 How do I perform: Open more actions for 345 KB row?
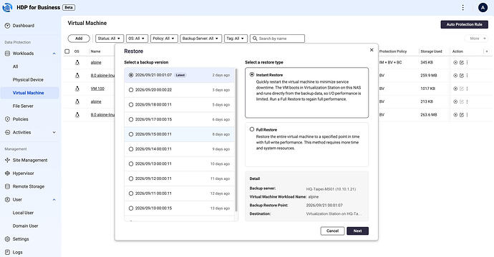[468, 63]
